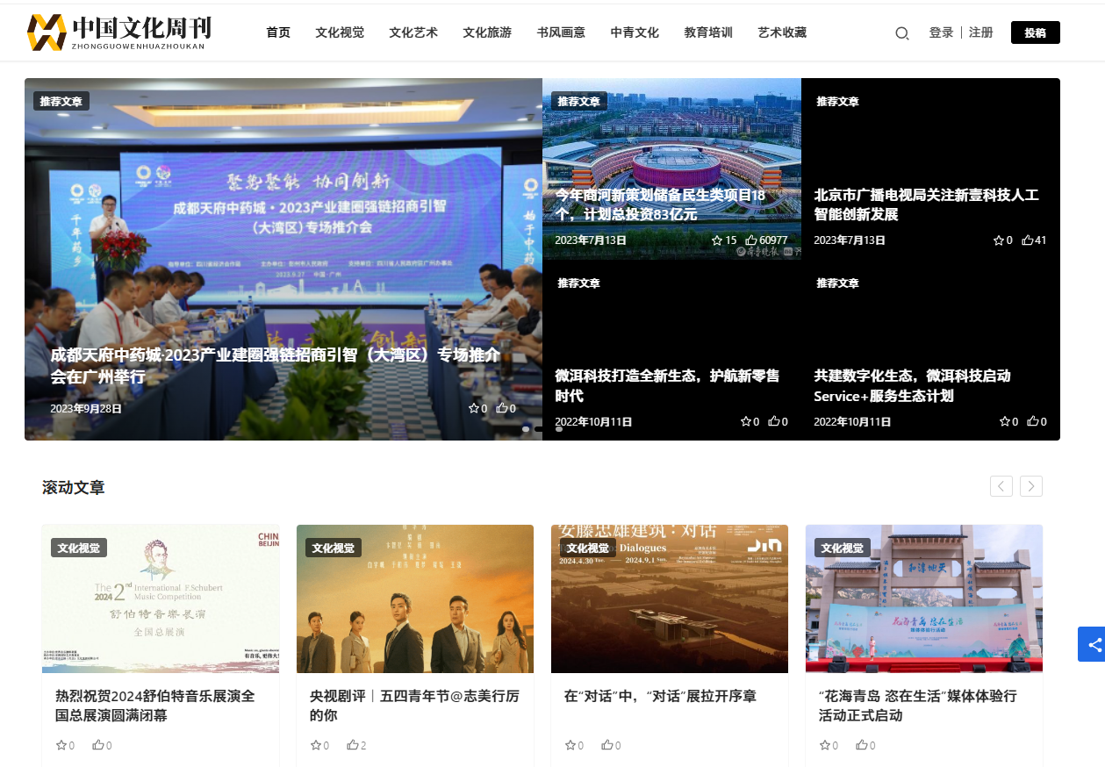Open headline 北京市广播电视局关注新壹科技
Screen dimensions: 1105x767
pyautogui.click(x=926, y=204)
